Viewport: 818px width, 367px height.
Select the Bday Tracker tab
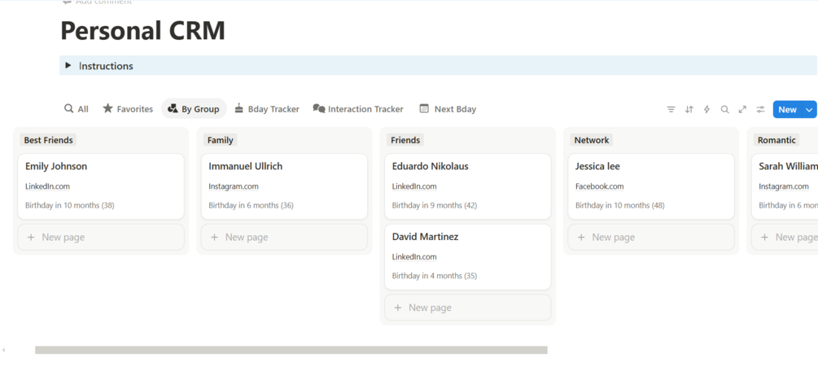tap(266, 109)
